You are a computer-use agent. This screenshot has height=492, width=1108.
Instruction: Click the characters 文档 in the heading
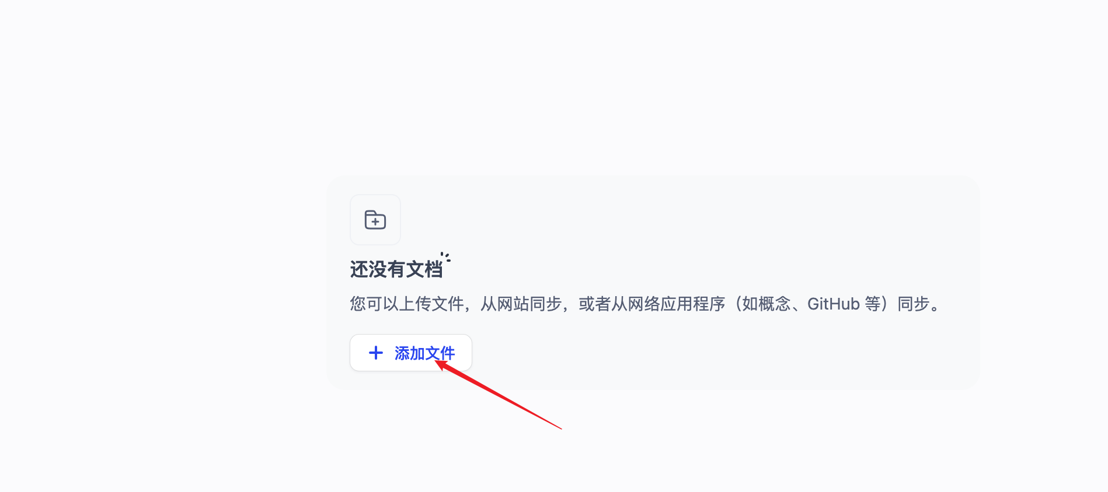click(424, 269)
